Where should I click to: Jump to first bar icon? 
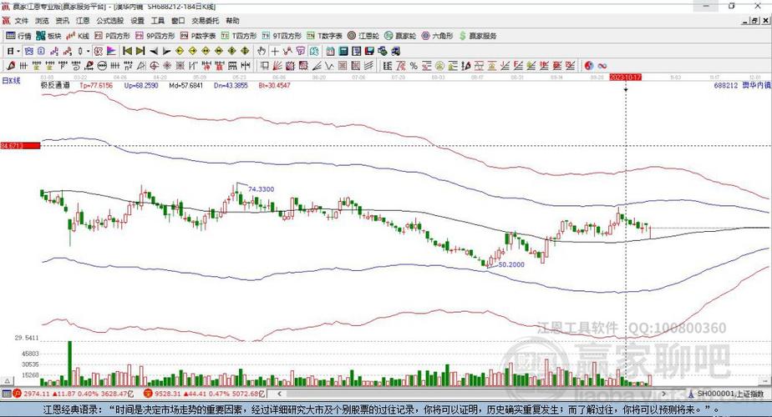(x=127, y=51)
